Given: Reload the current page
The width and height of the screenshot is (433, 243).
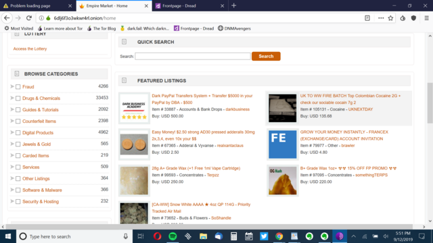Looking at the screenshot, I should (29, 18).
